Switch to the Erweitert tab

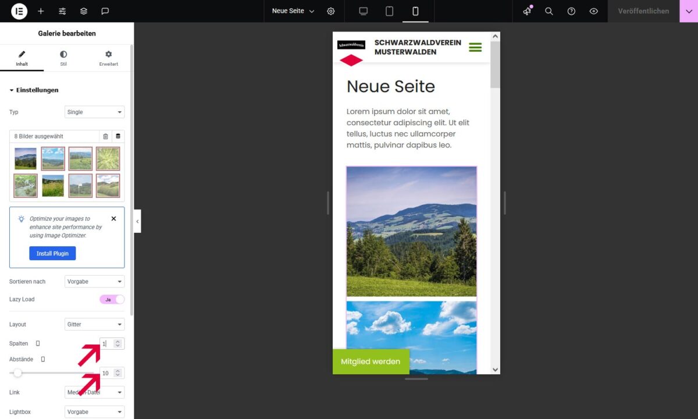[x=108, y=58]
